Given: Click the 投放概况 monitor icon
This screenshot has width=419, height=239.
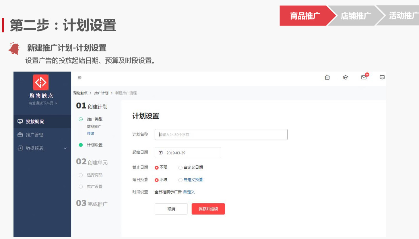Looking at the screenshot, I should (20, 122).
